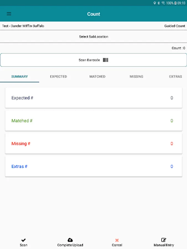
Task: Tap the red Cancel X icon
Action: pos(117,240)
